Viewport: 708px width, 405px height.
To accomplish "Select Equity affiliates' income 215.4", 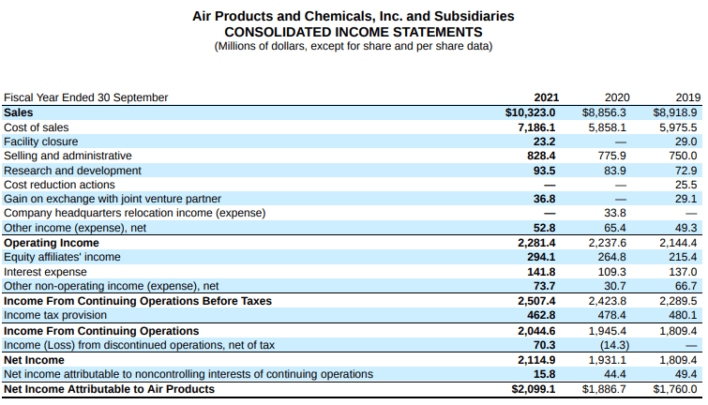I will tap(683, 257).
